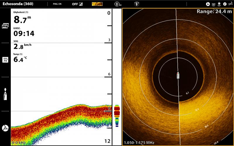234x146 pixels.
Task: Click the boat marker in the 360 view
Action: 178,75
